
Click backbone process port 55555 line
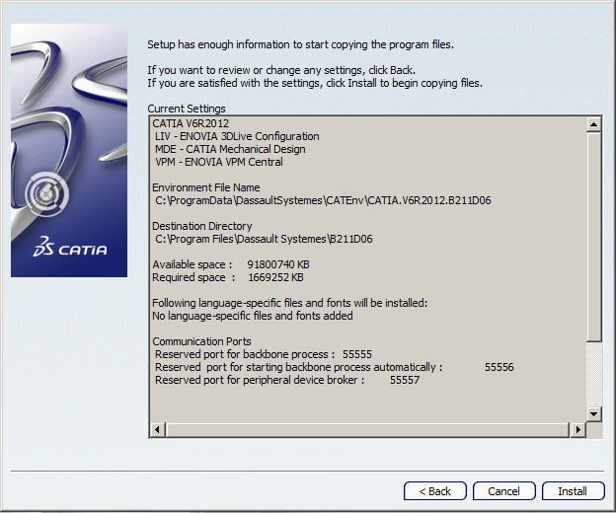point(264,354)
